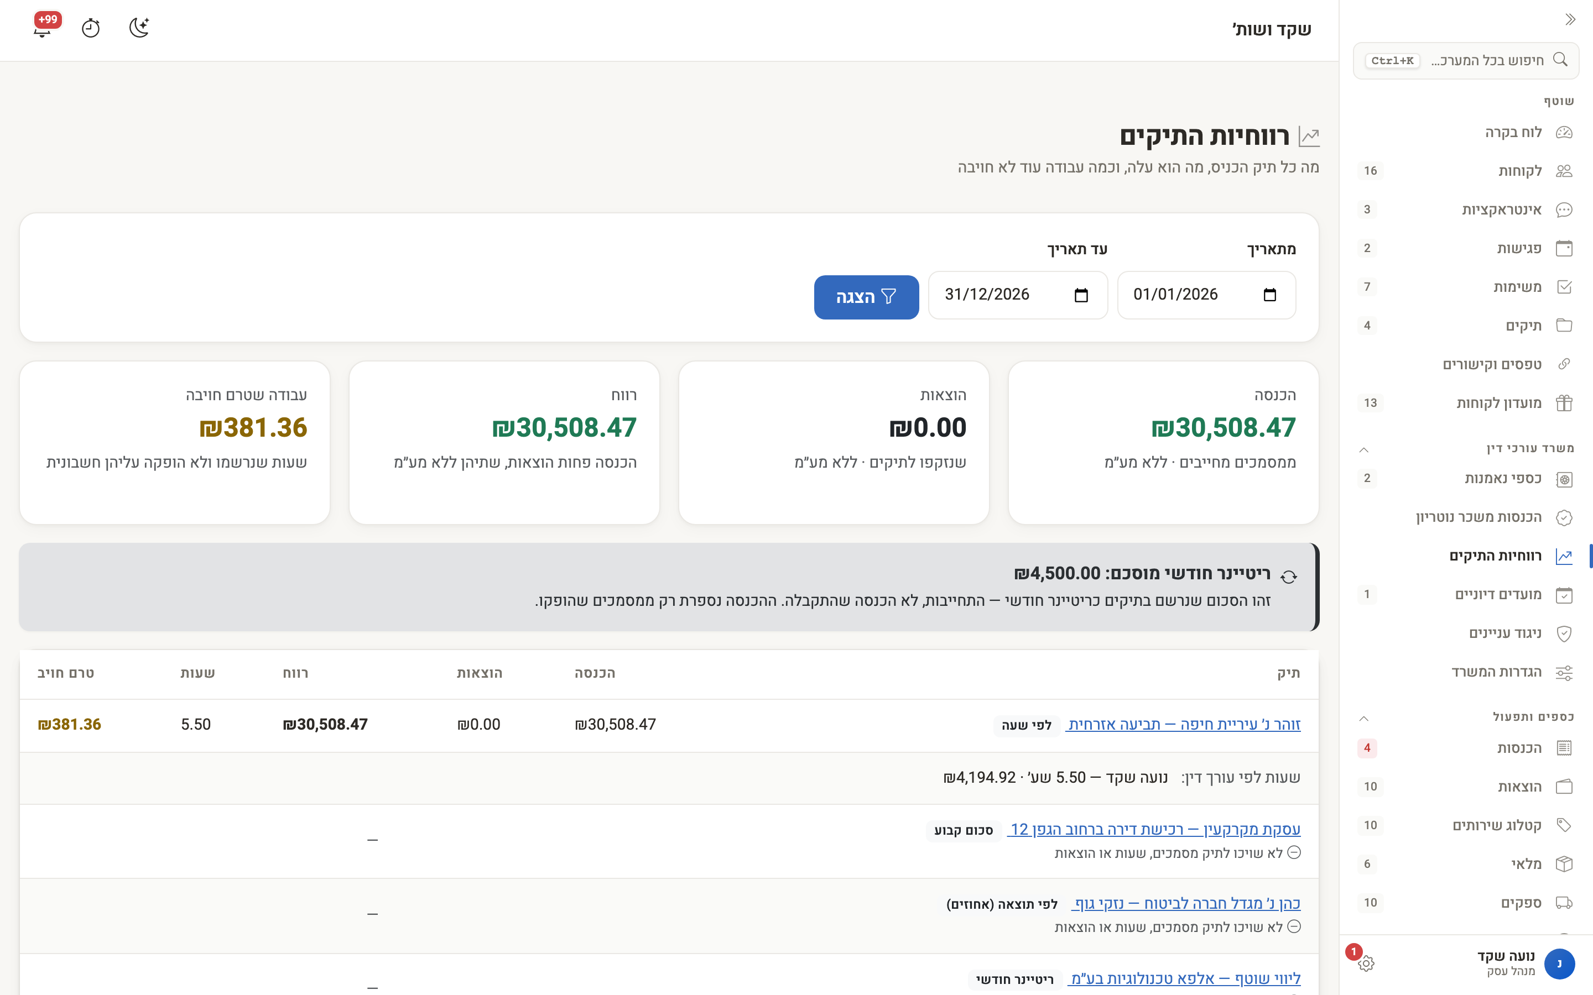Click רווחיות התיקים chart icon in sidebar
Viewport: 1593px width, 995px height.
1564,556
